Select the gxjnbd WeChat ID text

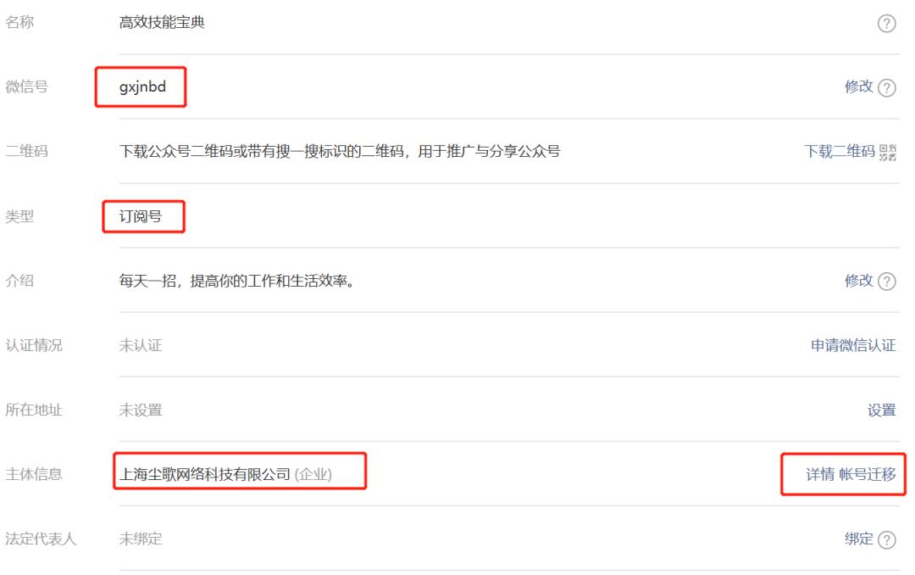coord(142,87)
